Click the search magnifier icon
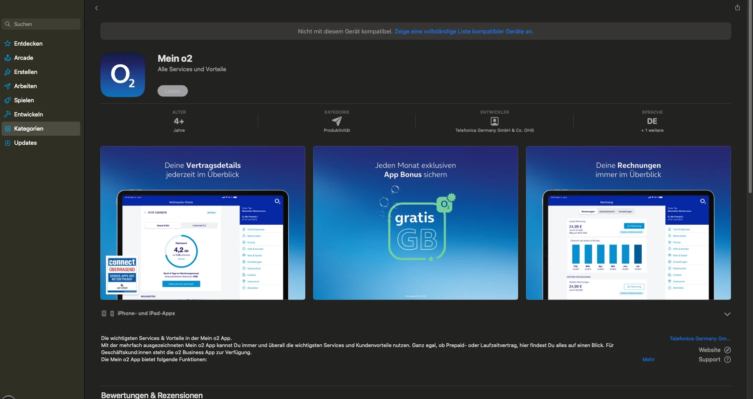This screenshot has height=399, width=753. tap(7, 24)
